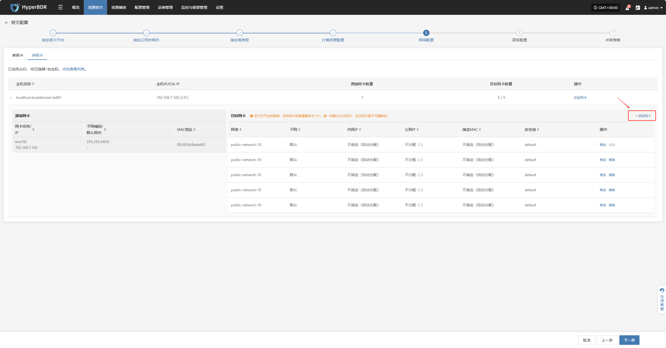Click 移除 in second target NIC row
Image resolution: width=666 pixels, height=348 pixels.
point(612,160)
